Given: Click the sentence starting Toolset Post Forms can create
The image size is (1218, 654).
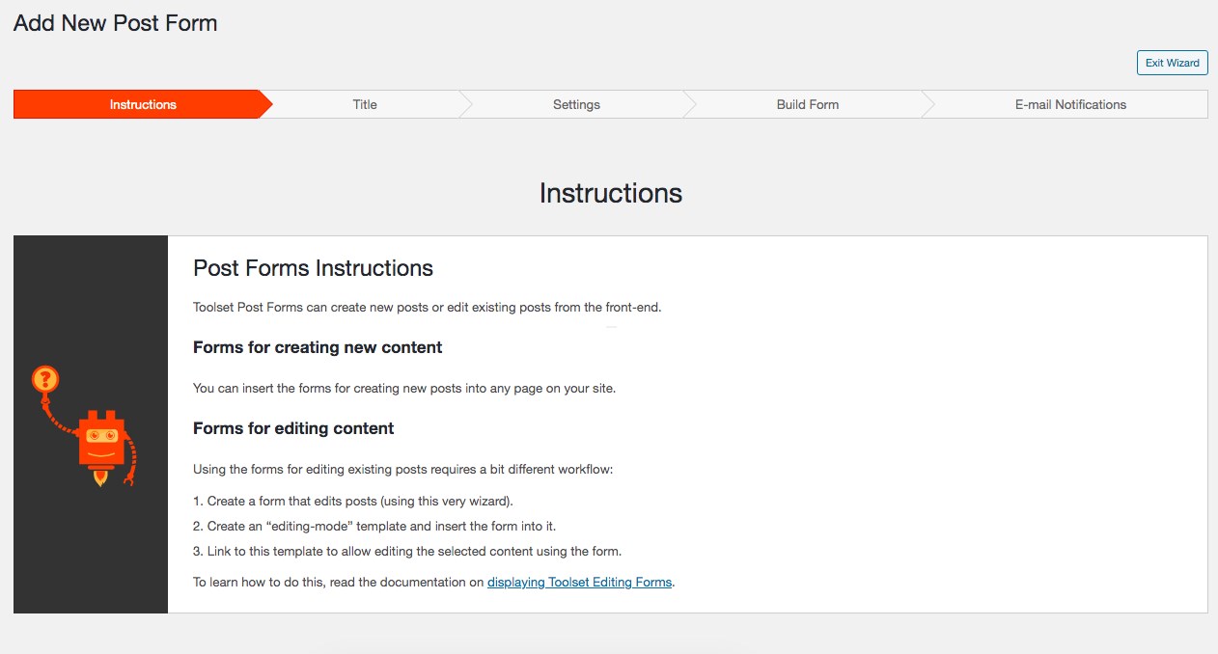Looking at the screenshot, I should tap(428, 308).
